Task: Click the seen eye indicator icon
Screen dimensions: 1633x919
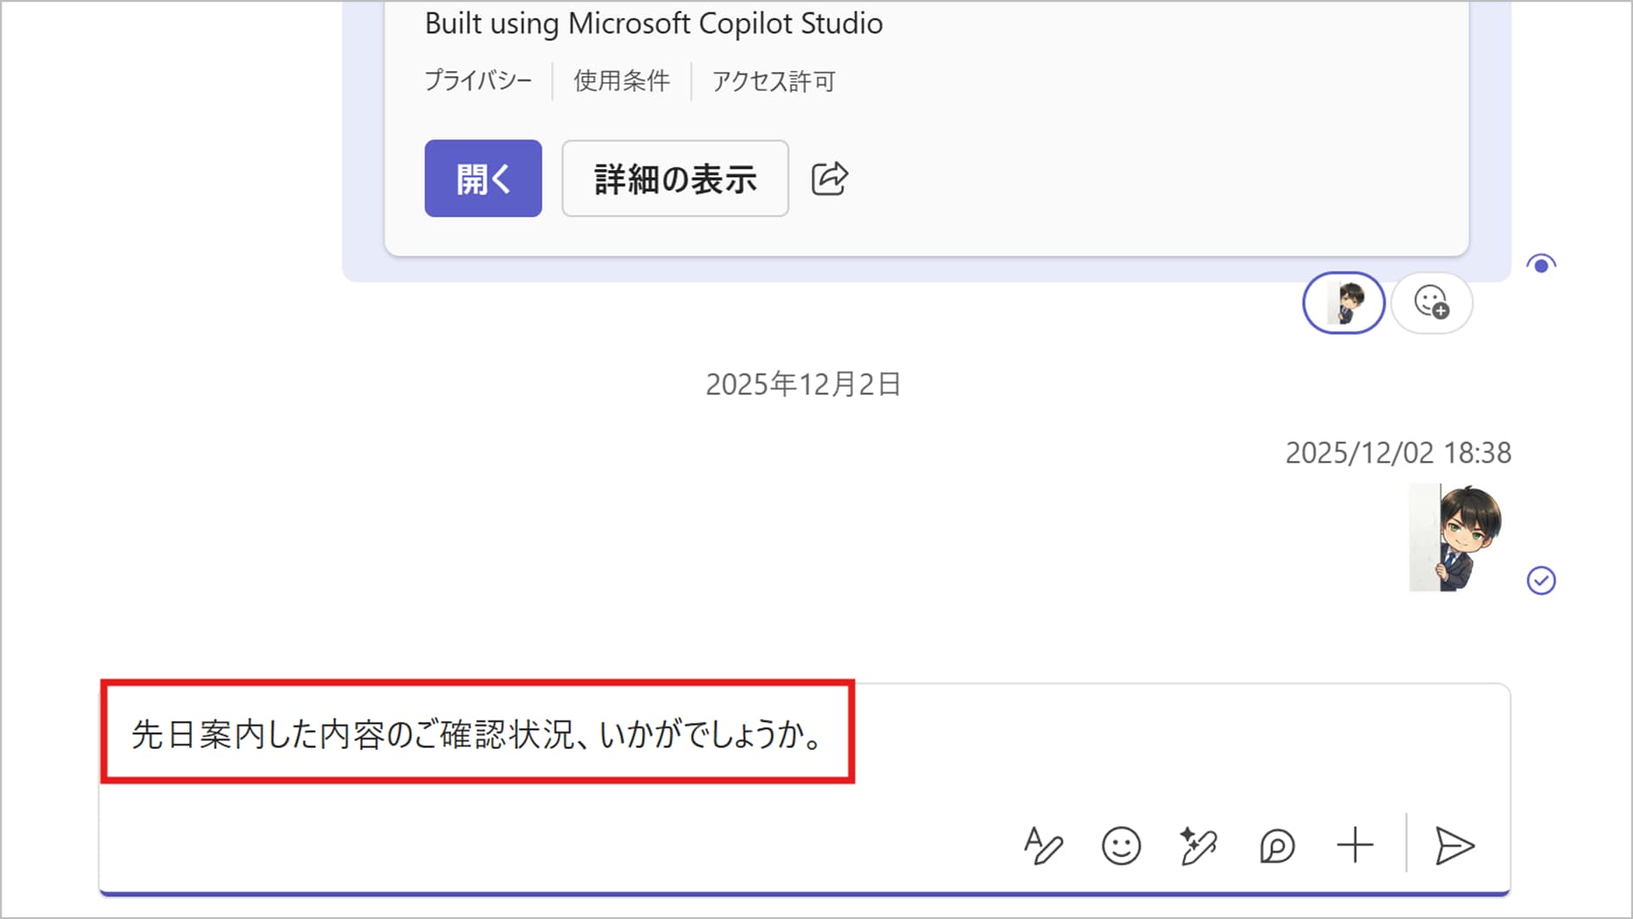Action: [x=1540, y=265]
